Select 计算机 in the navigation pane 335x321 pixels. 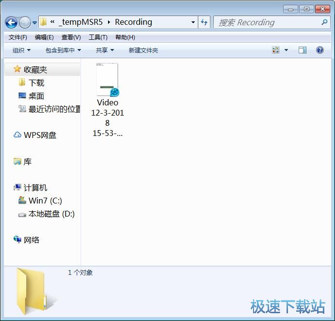(35, 188)
